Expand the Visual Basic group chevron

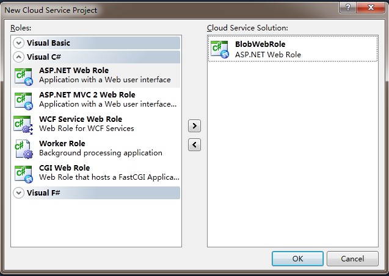tap(19, 43)
